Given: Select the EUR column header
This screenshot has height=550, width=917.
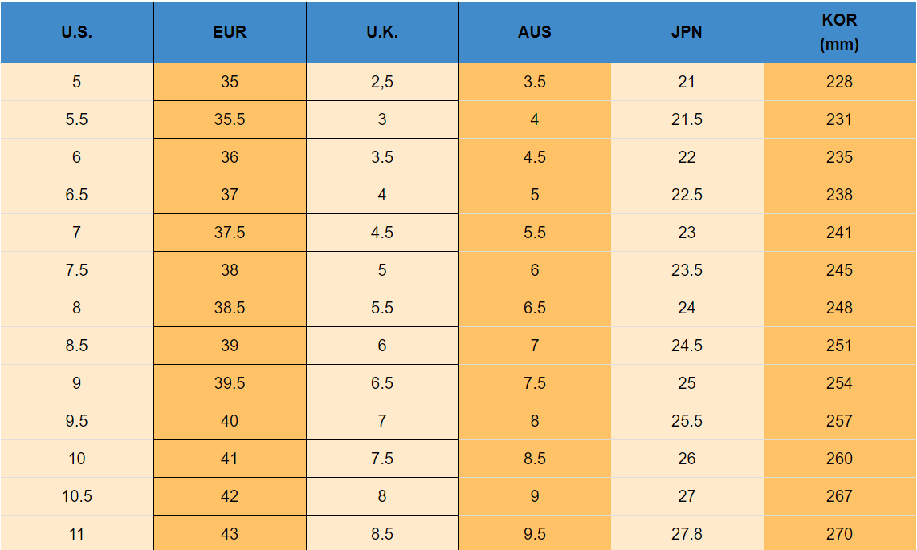Looking at the screenshot, I should (x=230, y=33).
